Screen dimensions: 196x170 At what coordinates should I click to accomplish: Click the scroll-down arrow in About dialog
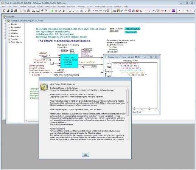pyautogui.click(x=128, y=140)
